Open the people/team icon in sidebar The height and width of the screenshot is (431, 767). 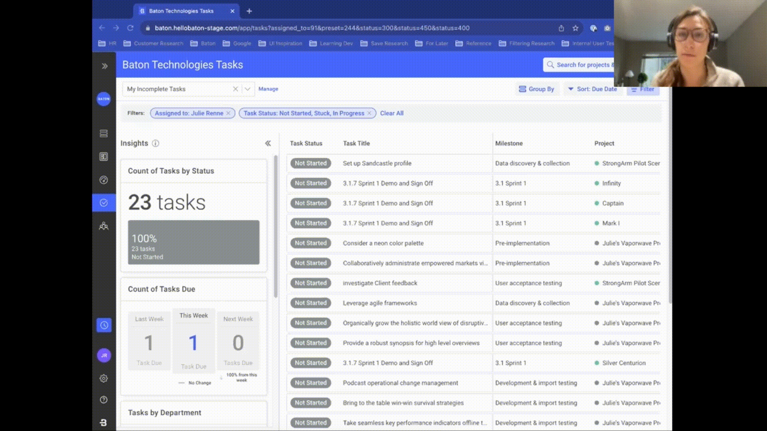click(104, 226)
